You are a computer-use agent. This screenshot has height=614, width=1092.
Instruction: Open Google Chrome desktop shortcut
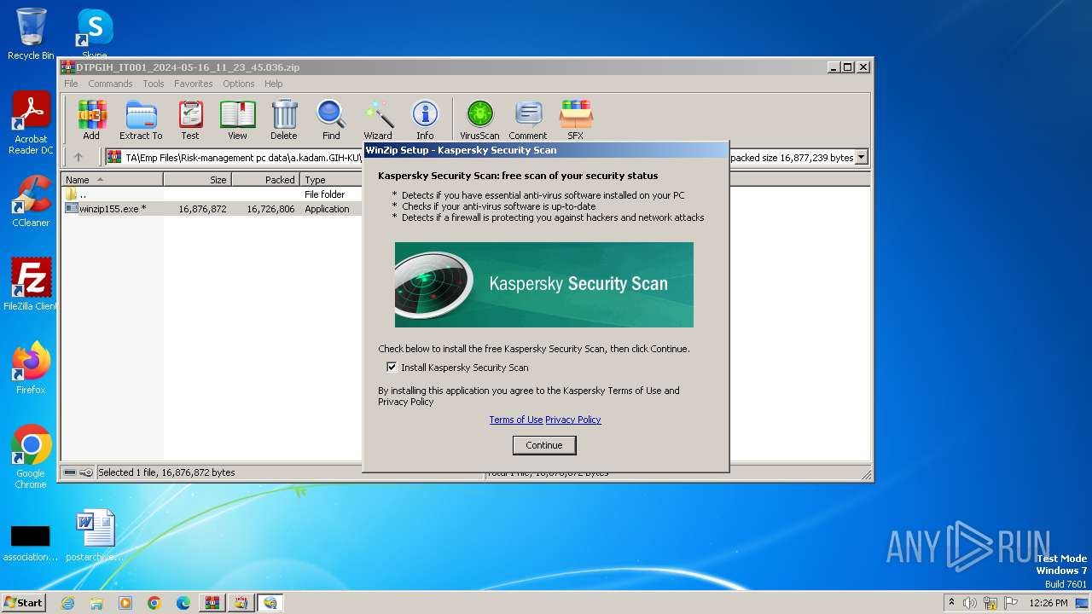31,457
